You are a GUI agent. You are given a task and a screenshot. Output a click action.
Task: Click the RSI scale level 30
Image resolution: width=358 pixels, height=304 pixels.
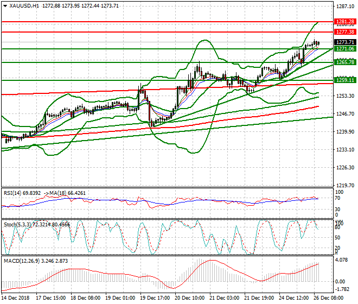[x=338, y=209]
